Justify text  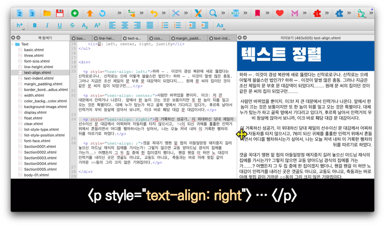150,25
